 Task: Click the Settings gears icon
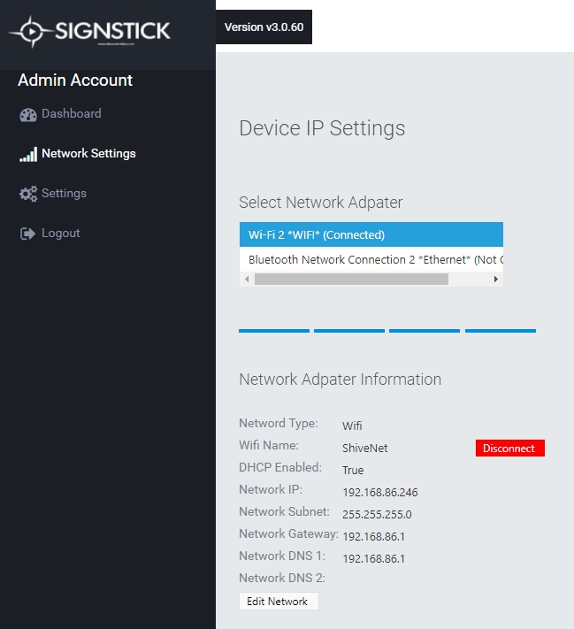click(28, 194)
